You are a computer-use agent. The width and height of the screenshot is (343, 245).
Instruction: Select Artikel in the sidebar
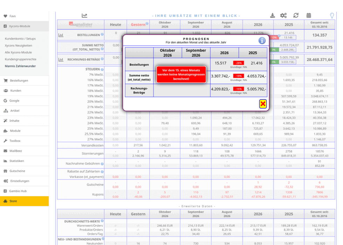(x=24, y=111)
